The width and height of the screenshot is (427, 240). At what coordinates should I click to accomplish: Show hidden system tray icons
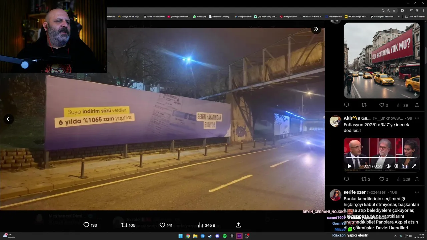(x=395, y=236)
